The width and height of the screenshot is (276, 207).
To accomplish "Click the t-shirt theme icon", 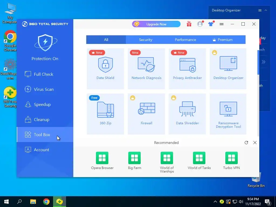I will pyautogui.click(x=211, y=24).
